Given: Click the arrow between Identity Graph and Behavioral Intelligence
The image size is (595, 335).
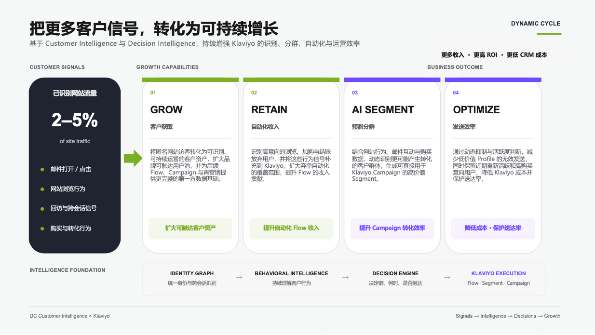Looking at the screenshot, I should (239, 278).
